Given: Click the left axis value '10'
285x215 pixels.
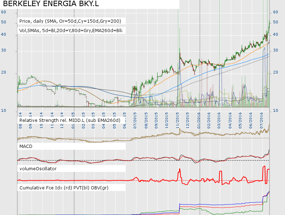Looking at the screenshot, I should tap(4, 110).
